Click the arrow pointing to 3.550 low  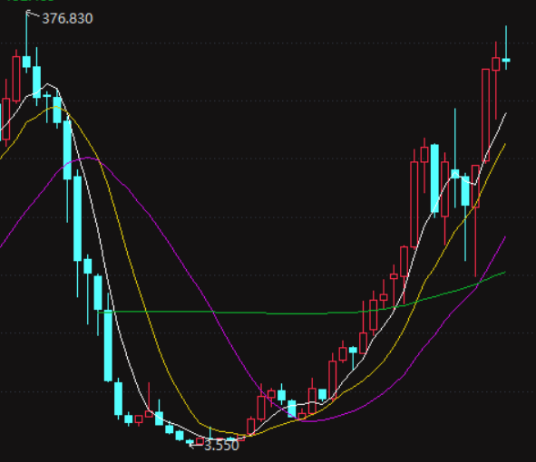click(x=196, y=445)
